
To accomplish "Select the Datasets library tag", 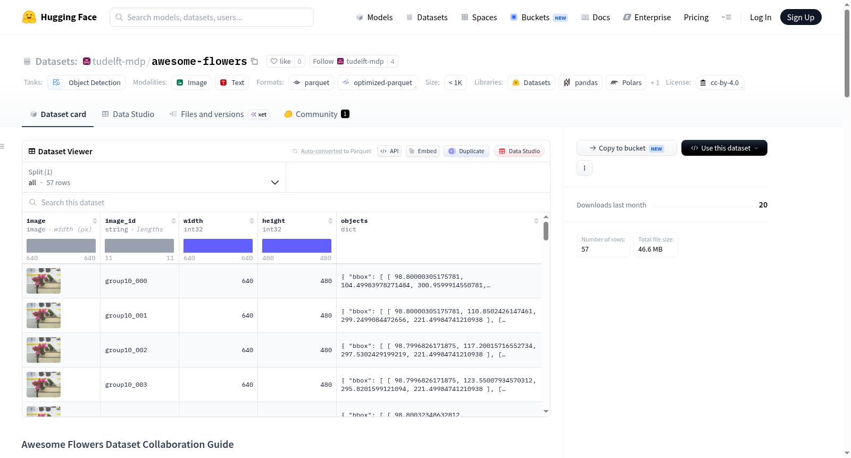I will [x=531, y=82].
